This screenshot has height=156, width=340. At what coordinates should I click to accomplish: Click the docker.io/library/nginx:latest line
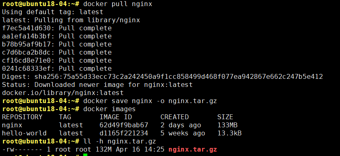[63, 93]
